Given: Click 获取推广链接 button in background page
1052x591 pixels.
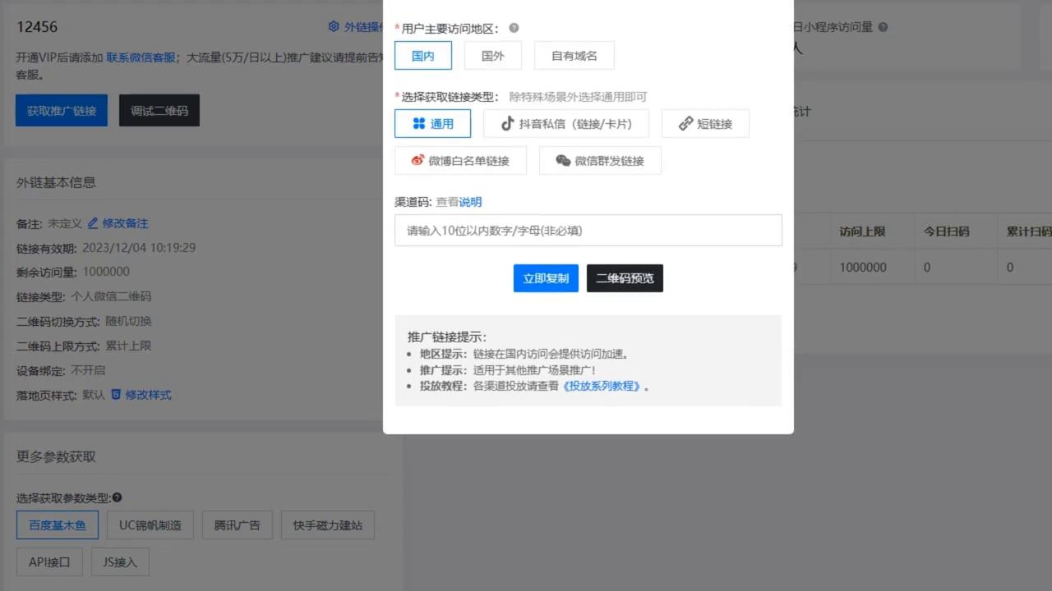Looking at the screenshot, I should pos(62,111).
